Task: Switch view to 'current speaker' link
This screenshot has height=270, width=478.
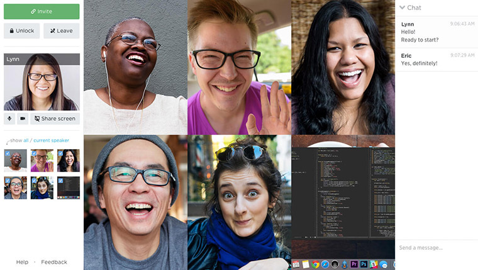Action: tap(51, 140)
